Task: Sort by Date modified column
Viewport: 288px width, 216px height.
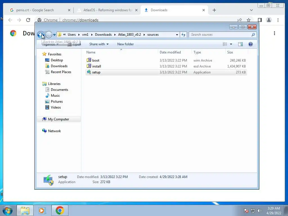Action: 175,52
